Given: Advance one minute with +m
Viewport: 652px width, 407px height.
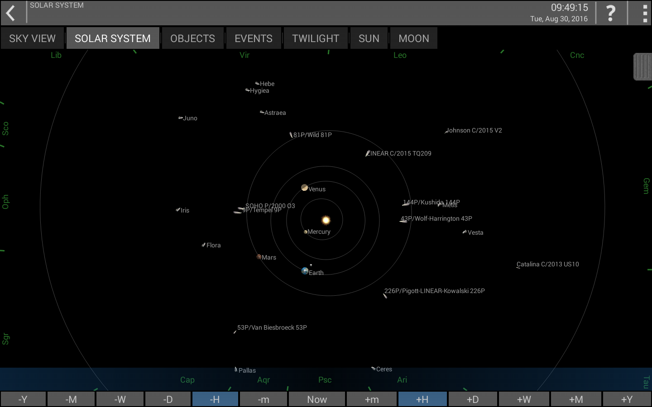Looking at the screenshot, I should pos(372,399).
